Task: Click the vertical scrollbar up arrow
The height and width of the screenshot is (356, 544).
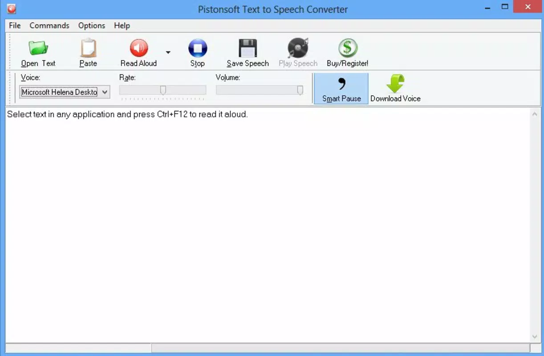Action: pos(535,114)
